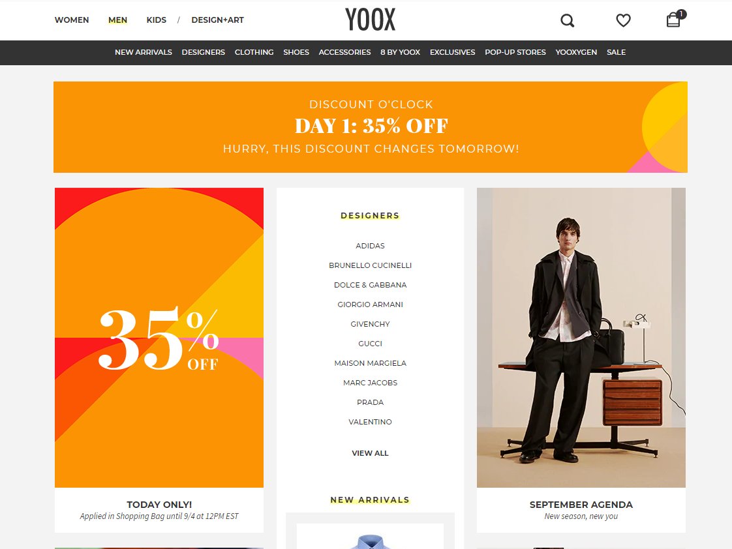Image resolution: width=732 pixels, height=549 pixels.
Task: Click the Discount O'Clock orange banner
Action: tap(370, 127)
